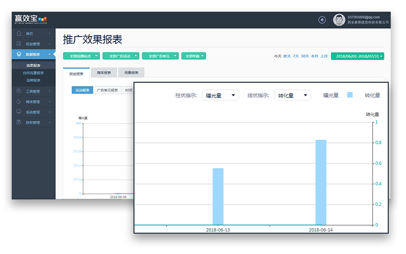Image resolution: width=406 pixels, height=254 pixels.
Task: Click the 上月 quick date link
Action: pos(324,56)
